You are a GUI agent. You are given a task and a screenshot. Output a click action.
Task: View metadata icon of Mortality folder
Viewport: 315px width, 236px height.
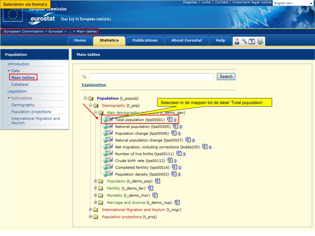[155, 195]
